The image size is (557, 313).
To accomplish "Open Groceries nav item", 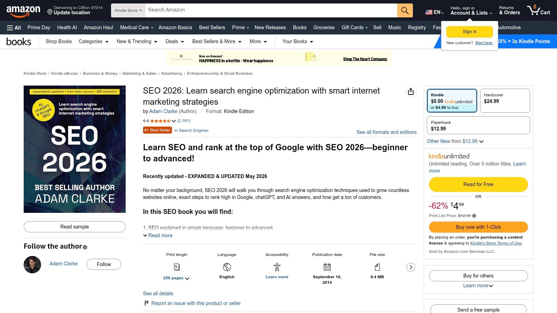I will [324, 27].
